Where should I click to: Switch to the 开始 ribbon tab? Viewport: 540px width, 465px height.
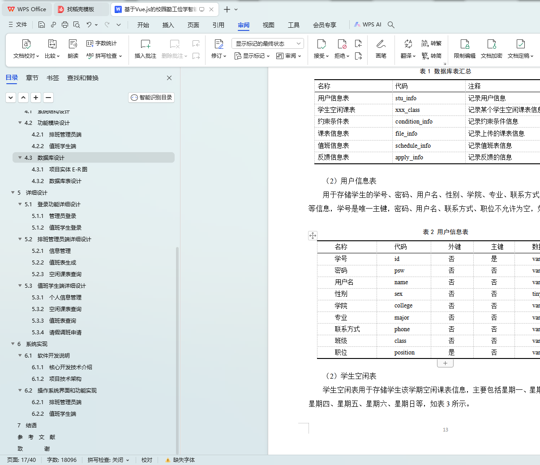tap(143, 25)
